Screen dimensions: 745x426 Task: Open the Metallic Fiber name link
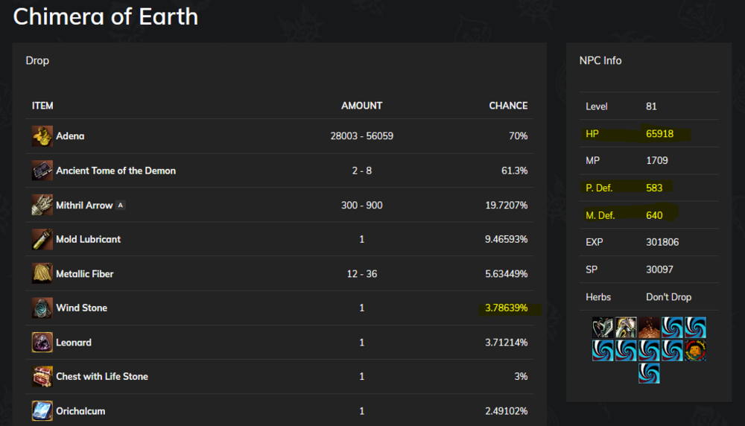(x=86, y=274)
